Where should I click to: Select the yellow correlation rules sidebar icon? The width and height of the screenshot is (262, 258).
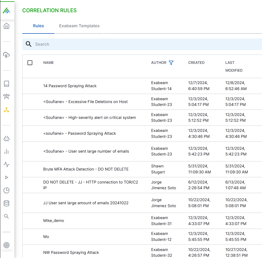pyautogui.click(x=6, y=110)
